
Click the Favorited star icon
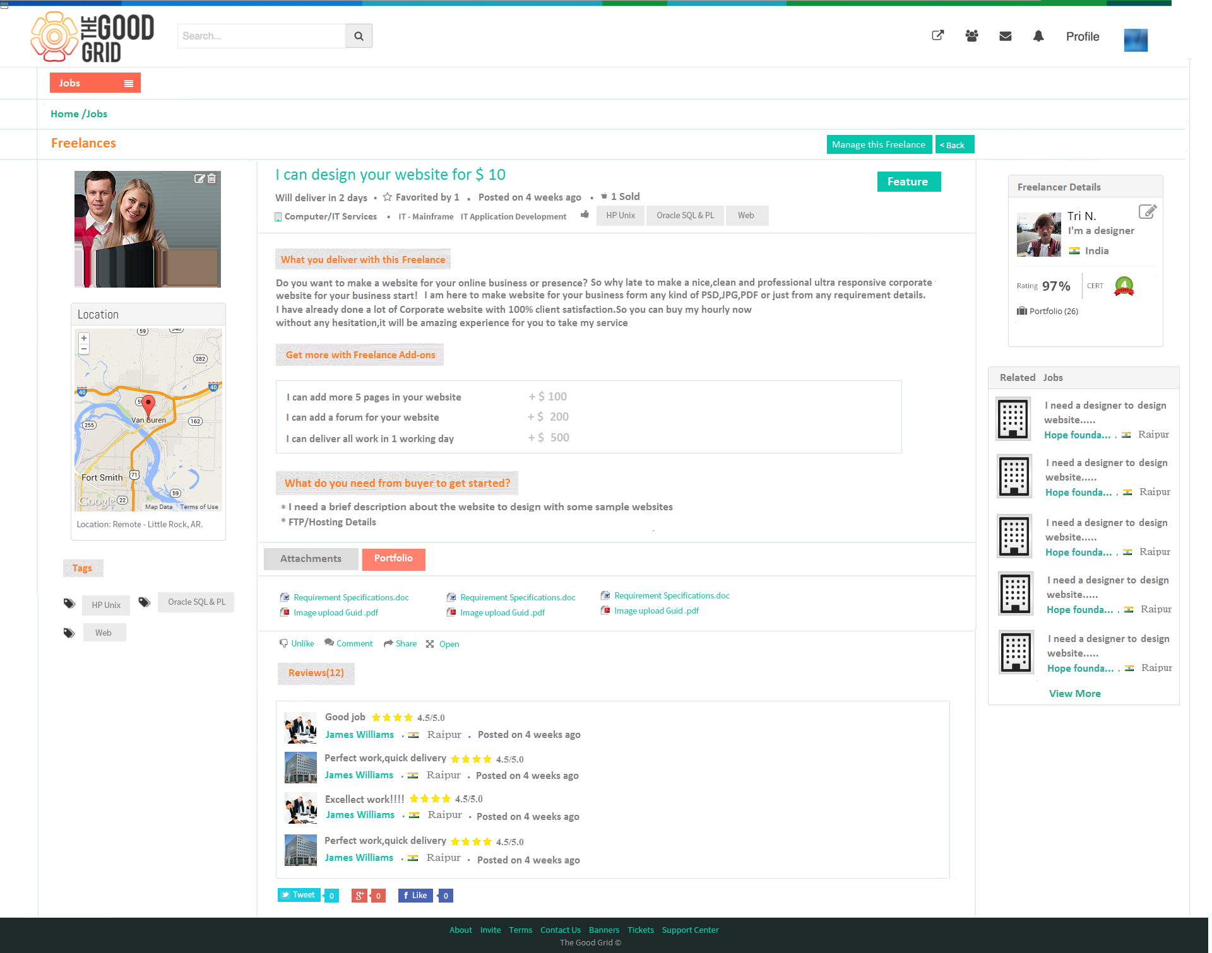(388, 197)
